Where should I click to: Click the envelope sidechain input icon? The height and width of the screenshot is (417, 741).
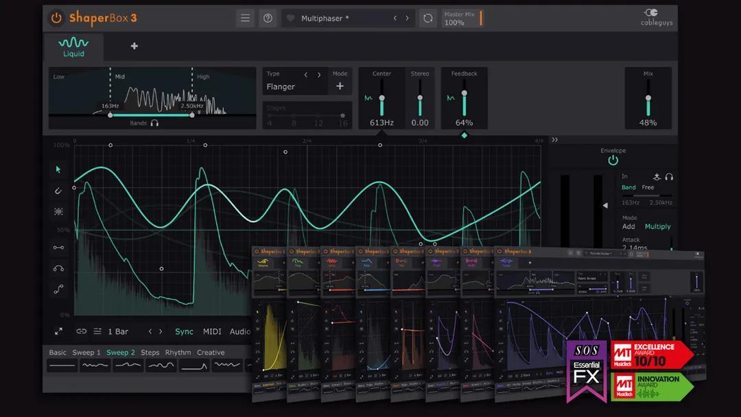(x=657, y=177)
